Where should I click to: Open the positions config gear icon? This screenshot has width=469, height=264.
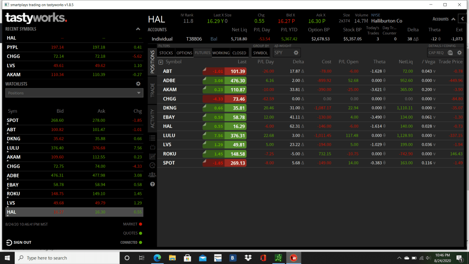(x=459, y=53)
